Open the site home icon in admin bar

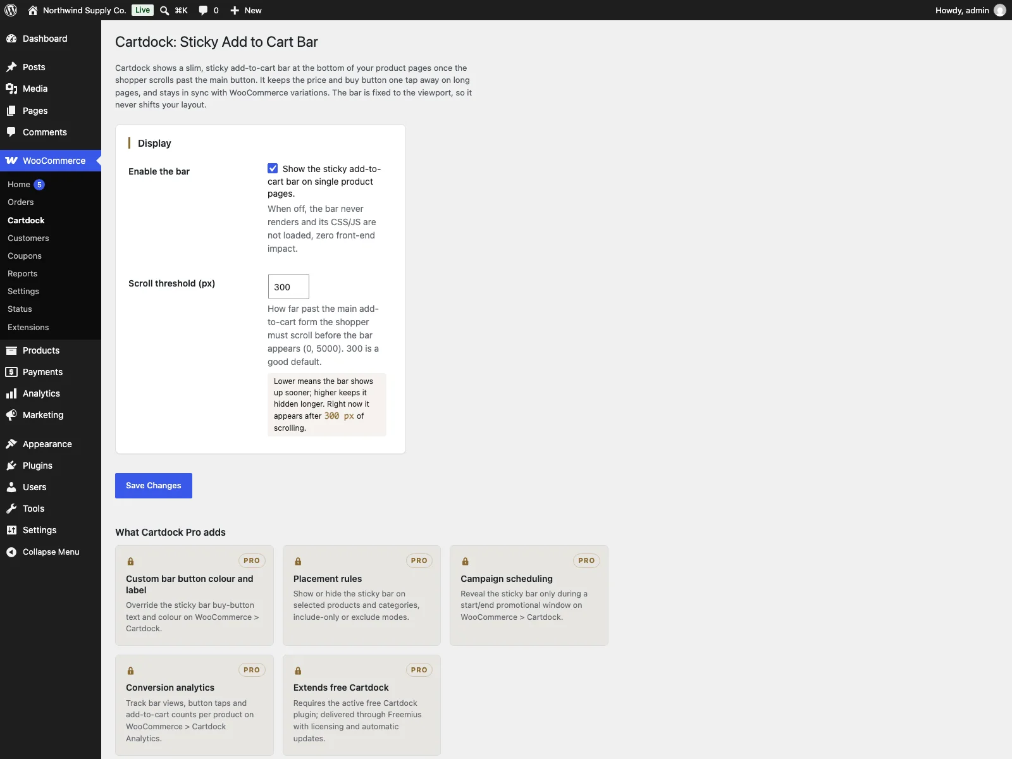33,10
